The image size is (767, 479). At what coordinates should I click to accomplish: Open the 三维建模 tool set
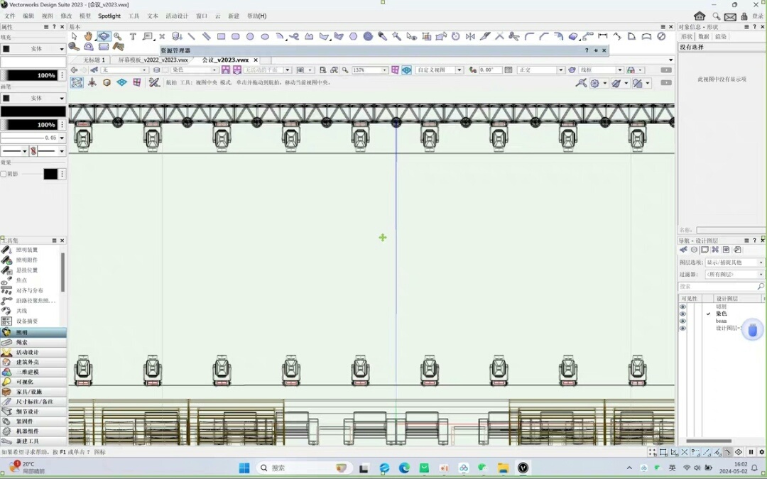(28, 372)
